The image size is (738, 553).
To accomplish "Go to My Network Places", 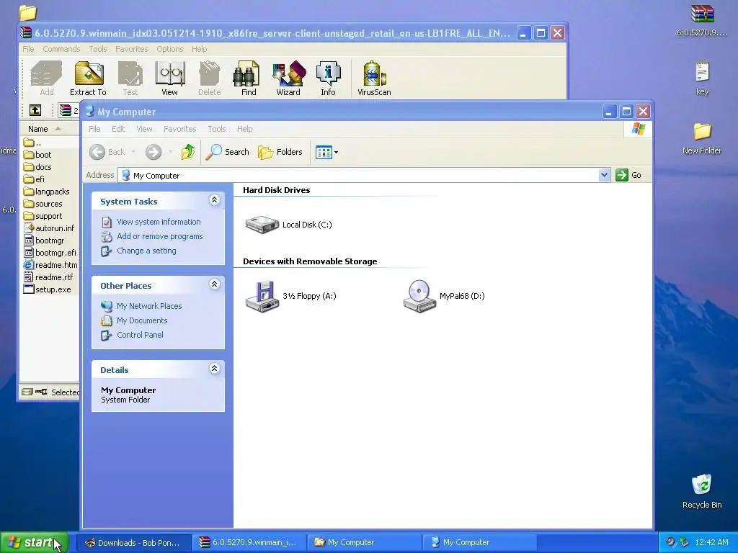I will (149, 306).
